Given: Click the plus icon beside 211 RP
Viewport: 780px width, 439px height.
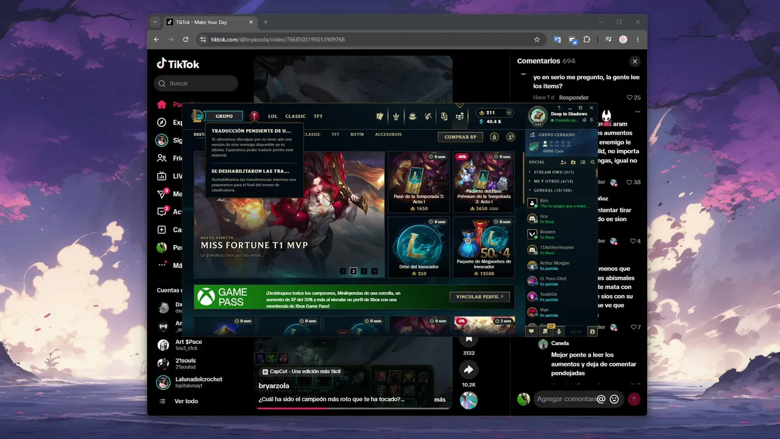Looking at the screenshot, I should click(508, 113).
